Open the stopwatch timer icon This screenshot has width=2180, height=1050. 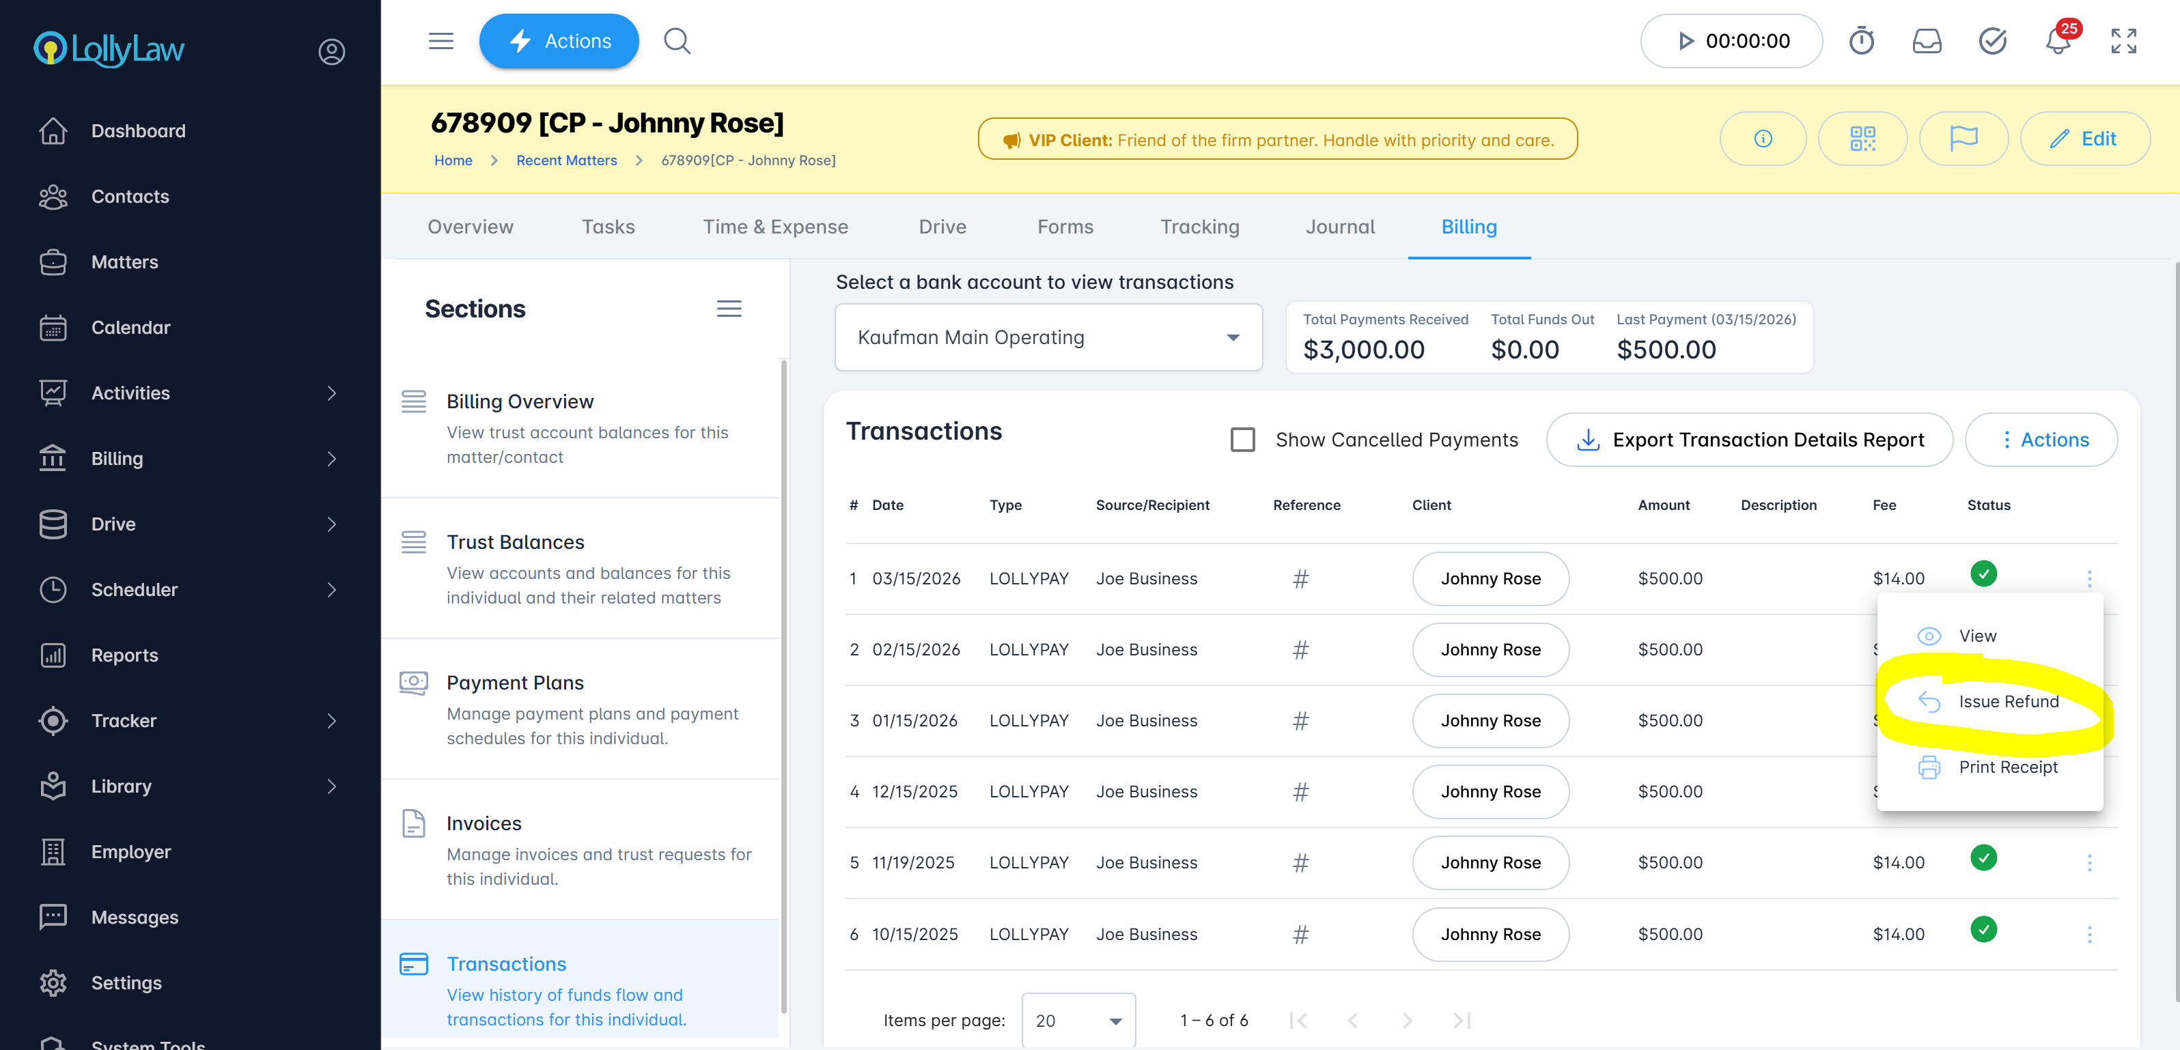click(x=1861, y=42)
